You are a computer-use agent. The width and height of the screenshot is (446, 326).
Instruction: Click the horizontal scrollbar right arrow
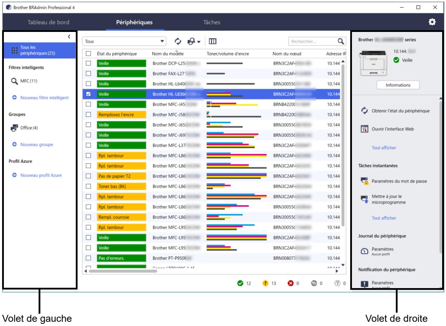pyautogui.click(x=337, y=271)
